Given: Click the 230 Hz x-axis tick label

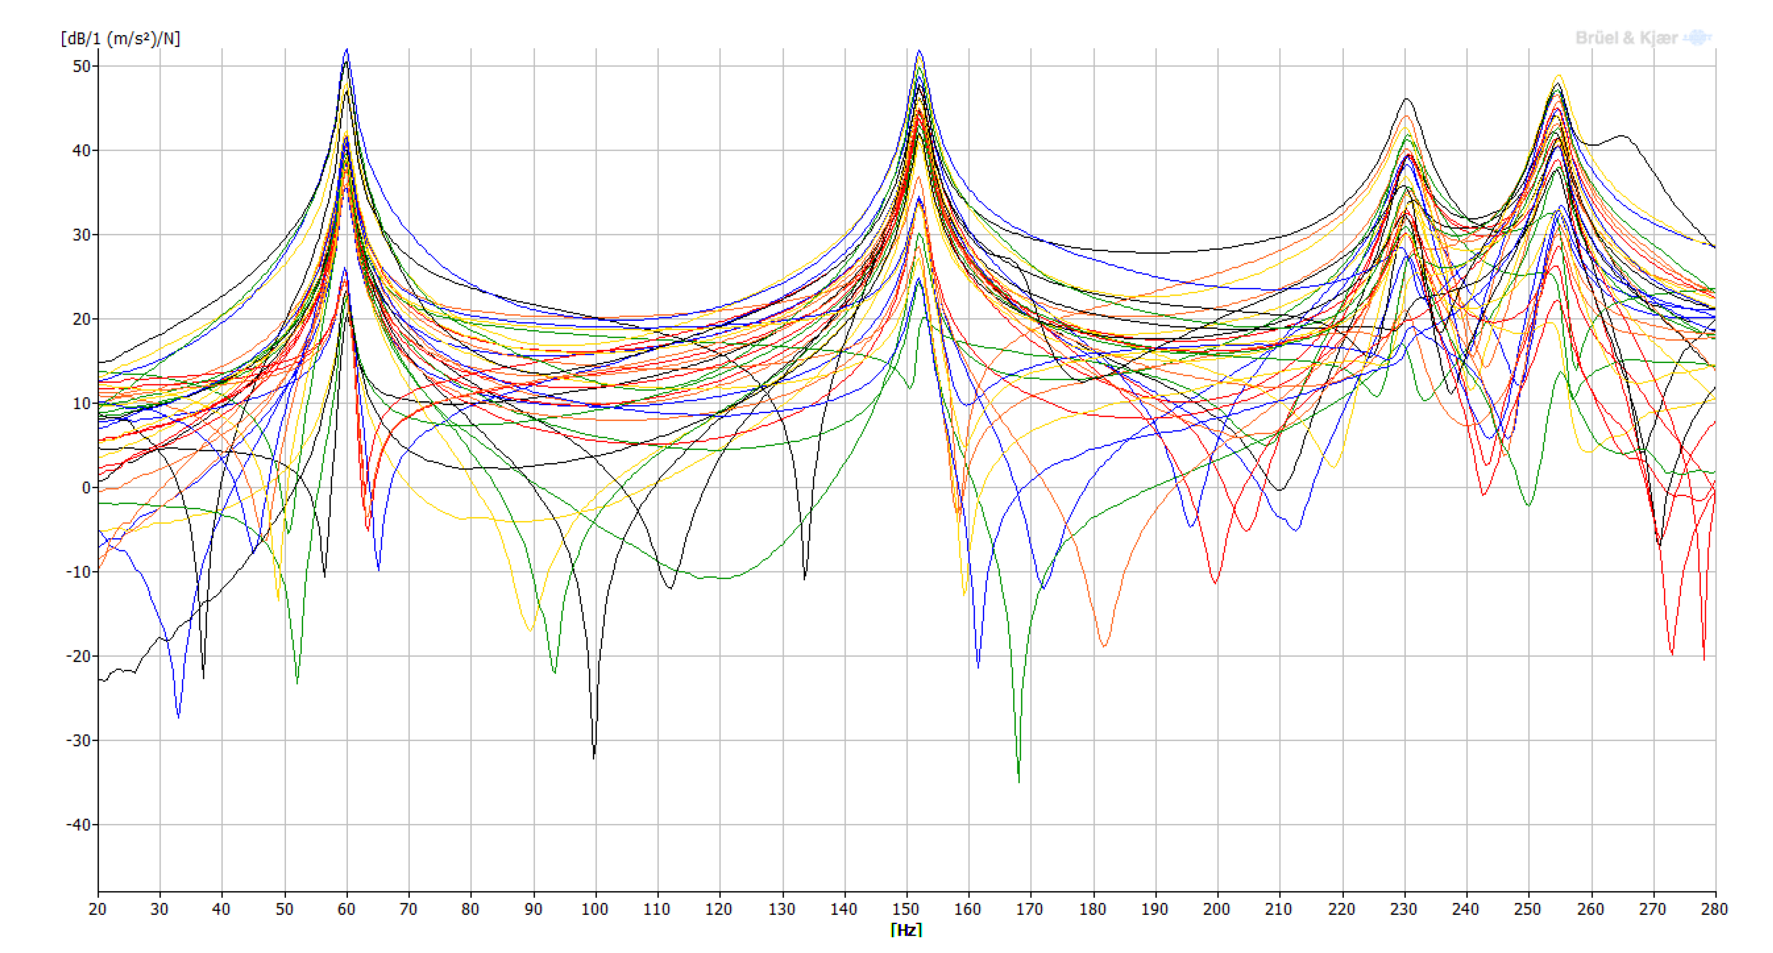Looking at the screenshot, I should pos(1403,909).
